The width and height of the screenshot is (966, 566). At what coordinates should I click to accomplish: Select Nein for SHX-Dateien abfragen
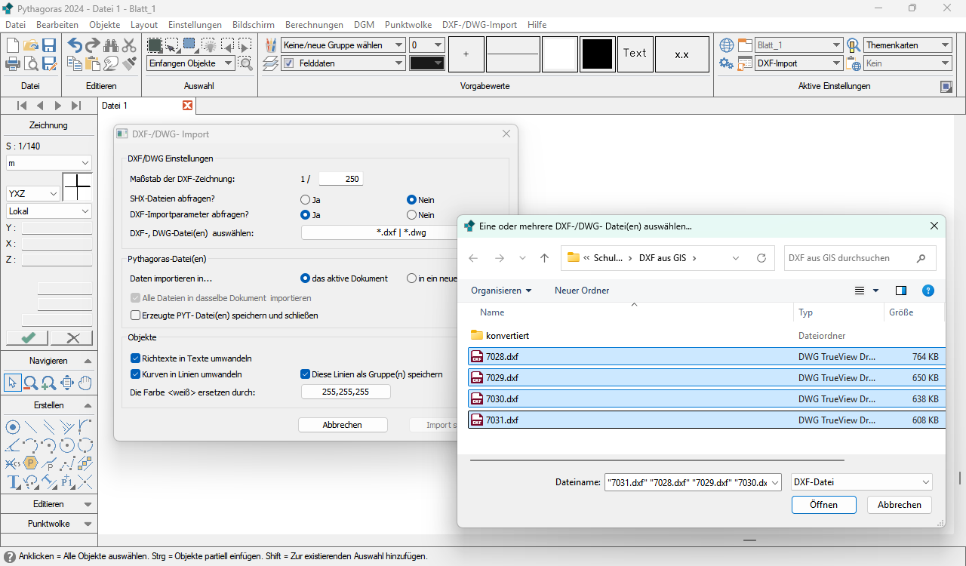click(x=411, y=200)
